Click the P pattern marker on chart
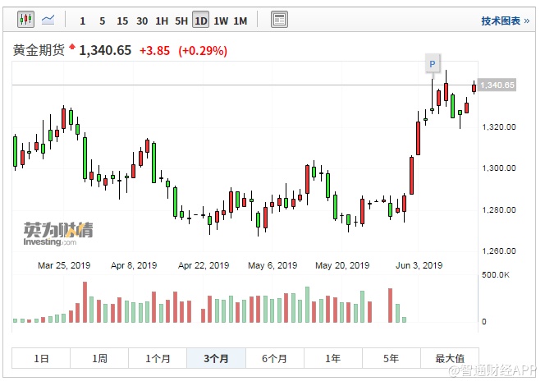 (432, 63)
